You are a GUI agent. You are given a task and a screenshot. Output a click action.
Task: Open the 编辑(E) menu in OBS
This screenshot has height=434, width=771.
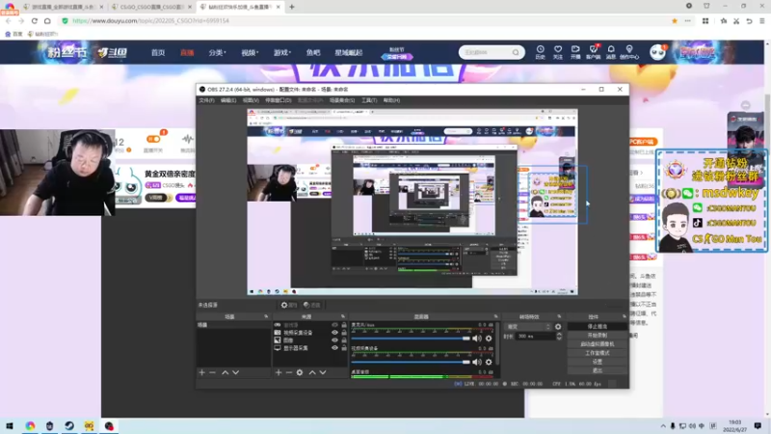click(228, 100)
